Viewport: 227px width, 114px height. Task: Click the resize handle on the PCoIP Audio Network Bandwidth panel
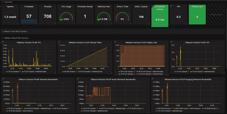tap(149, 112)
